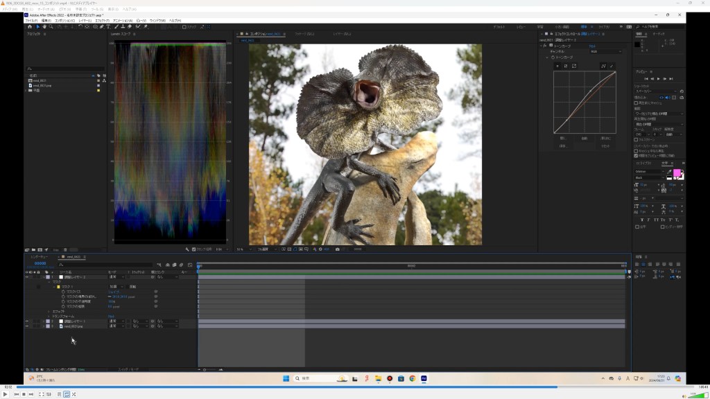
Task: Open the channel RGB dropdown in the curves effect
Action: pos(605,51)
